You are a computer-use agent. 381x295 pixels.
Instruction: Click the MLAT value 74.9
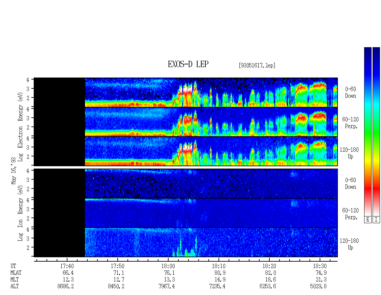(x=321, y=273)
